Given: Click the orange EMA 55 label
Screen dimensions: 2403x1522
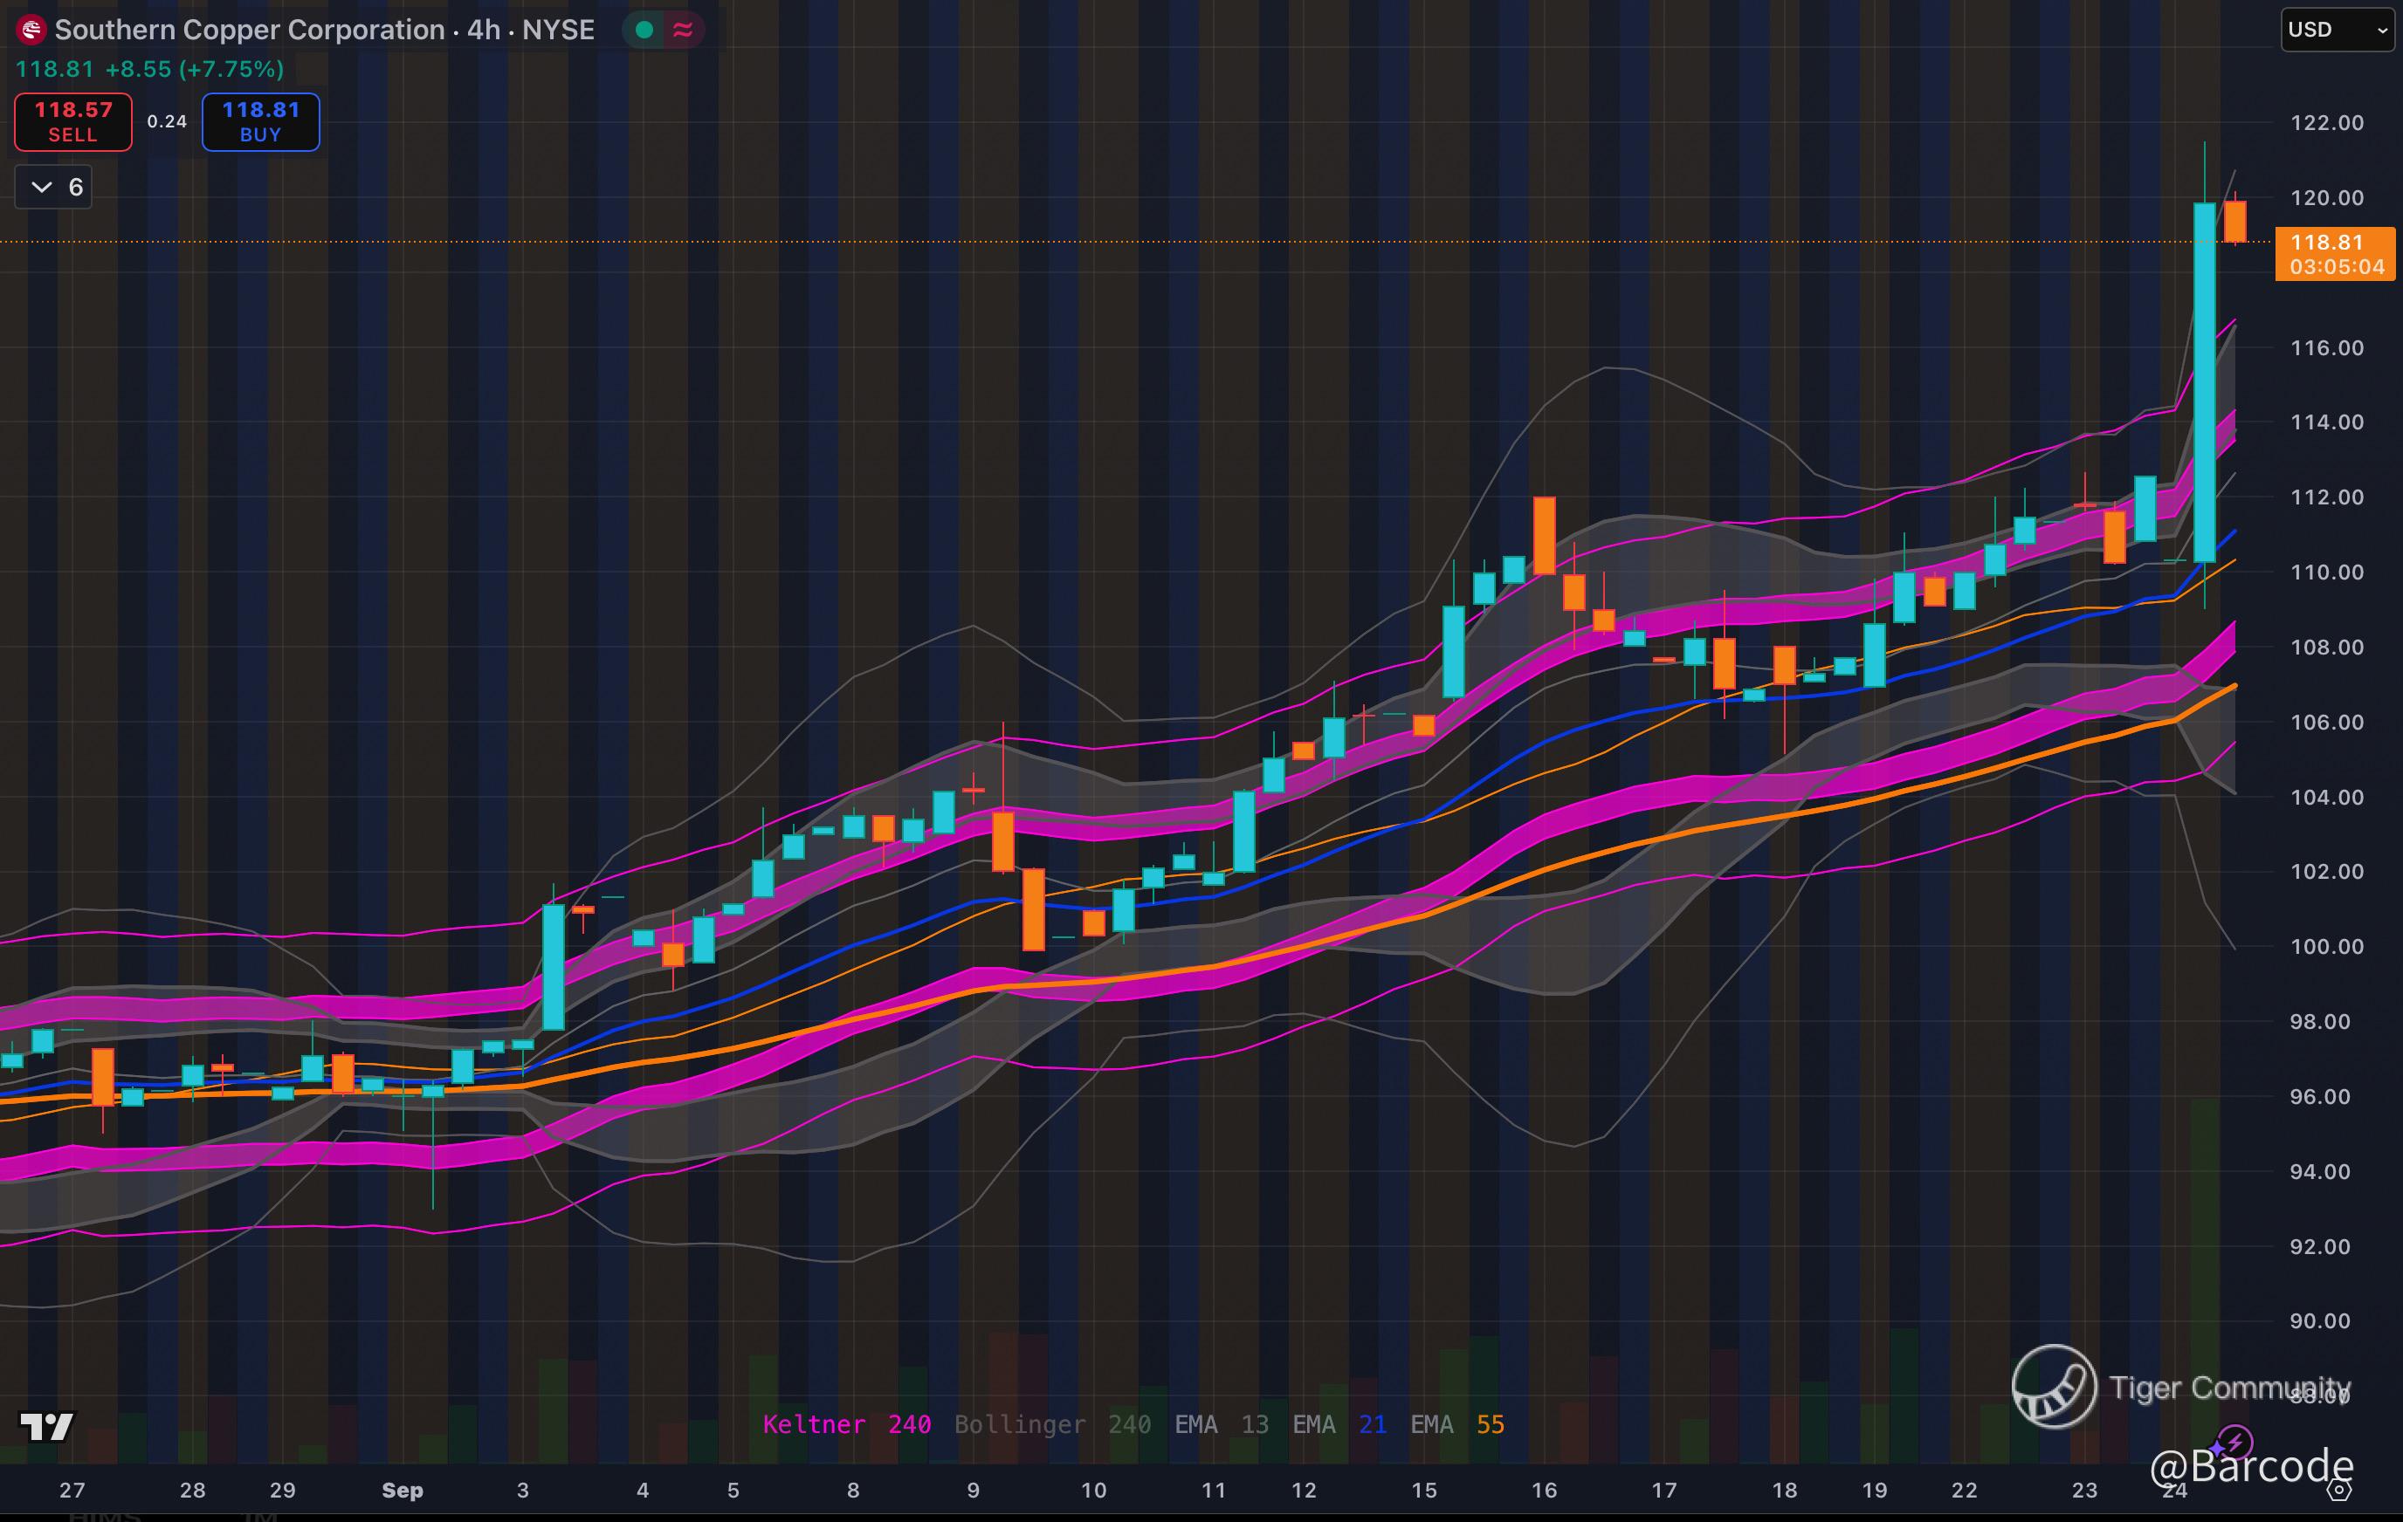Looking at the screenshot, I should 1457,1424.
